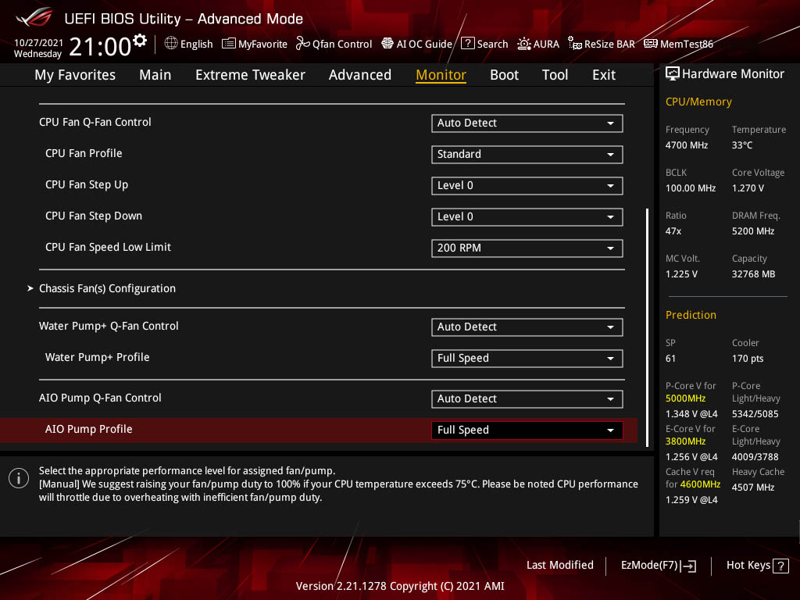Viewport: 800px width, 600px height.
Task: Click the Version 2.21.1278 copyright text
Action: 400,586
